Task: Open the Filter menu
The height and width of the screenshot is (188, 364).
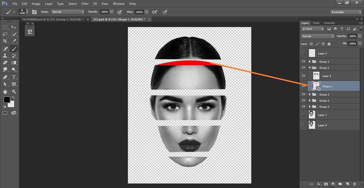Action: [85, 3]
